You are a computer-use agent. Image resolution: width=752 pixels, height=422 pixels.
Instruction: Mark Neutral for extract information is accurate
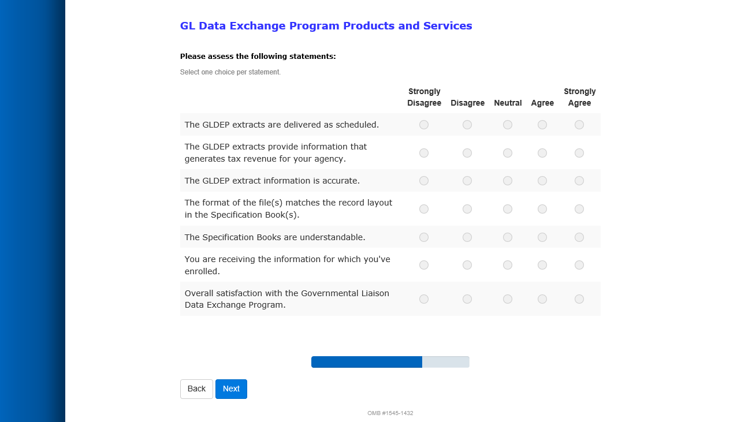(x=508, y=181)
